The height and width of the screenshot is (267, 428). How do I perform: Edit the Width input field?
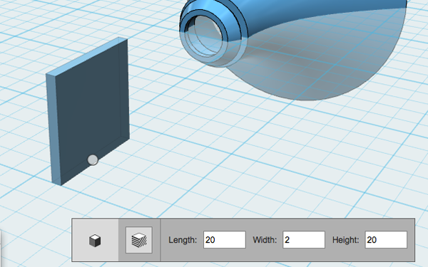tap(304, 240)
